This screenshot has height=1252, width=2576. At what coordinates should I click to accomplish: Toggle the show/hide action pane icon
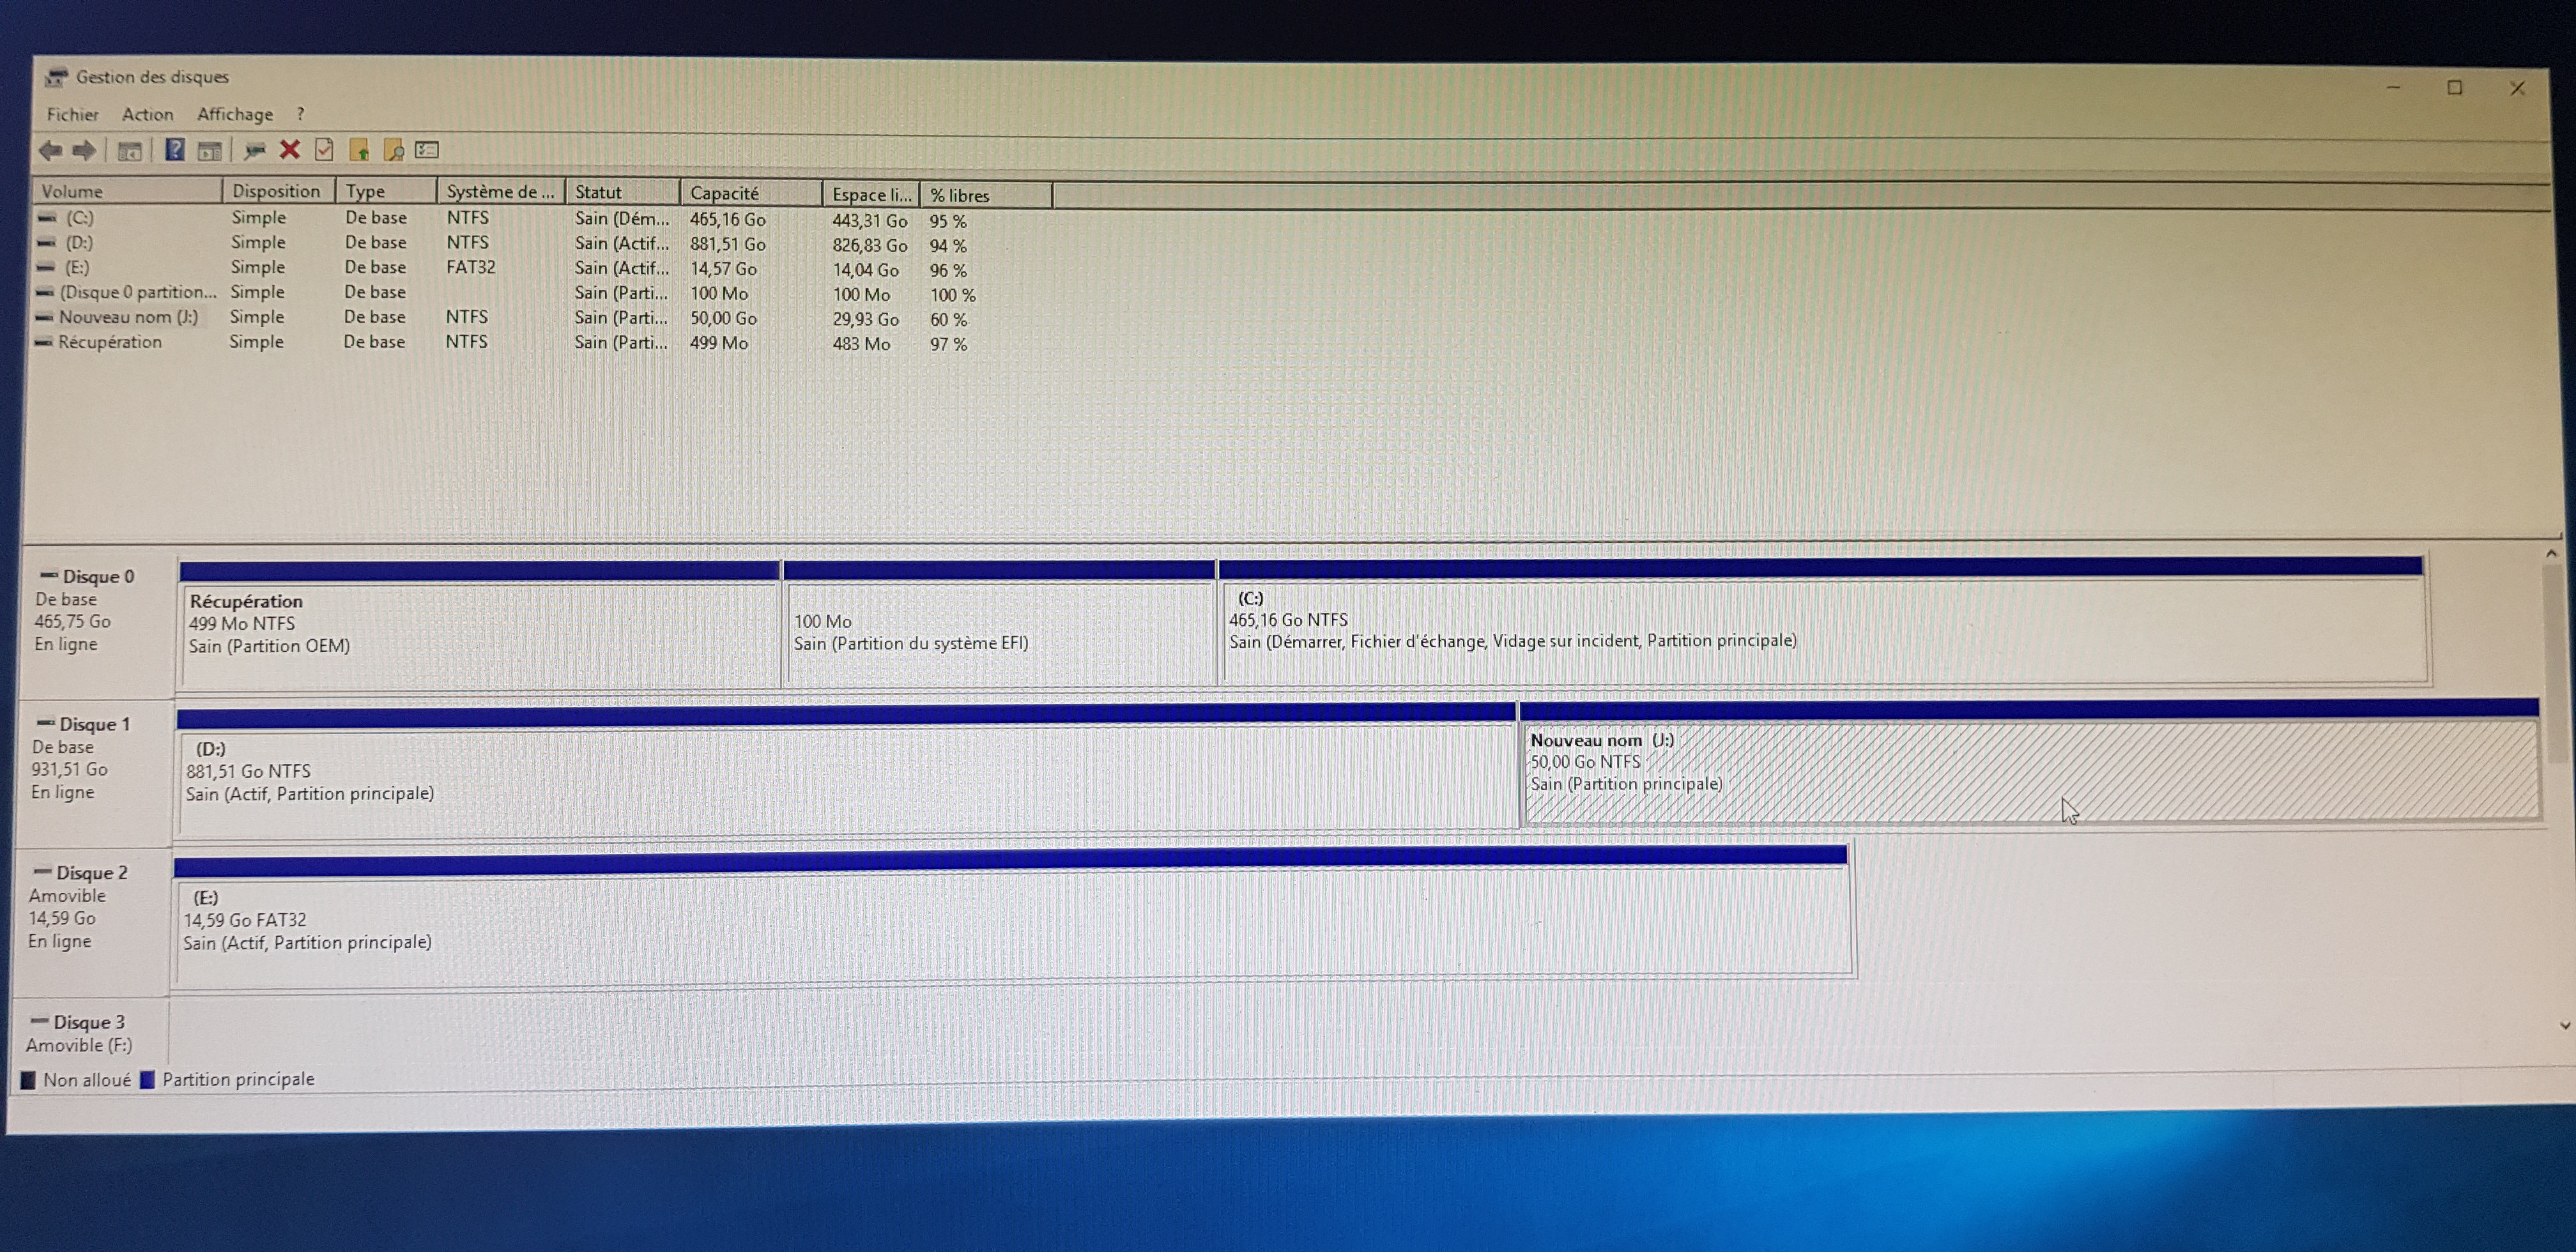coord(209,151)
